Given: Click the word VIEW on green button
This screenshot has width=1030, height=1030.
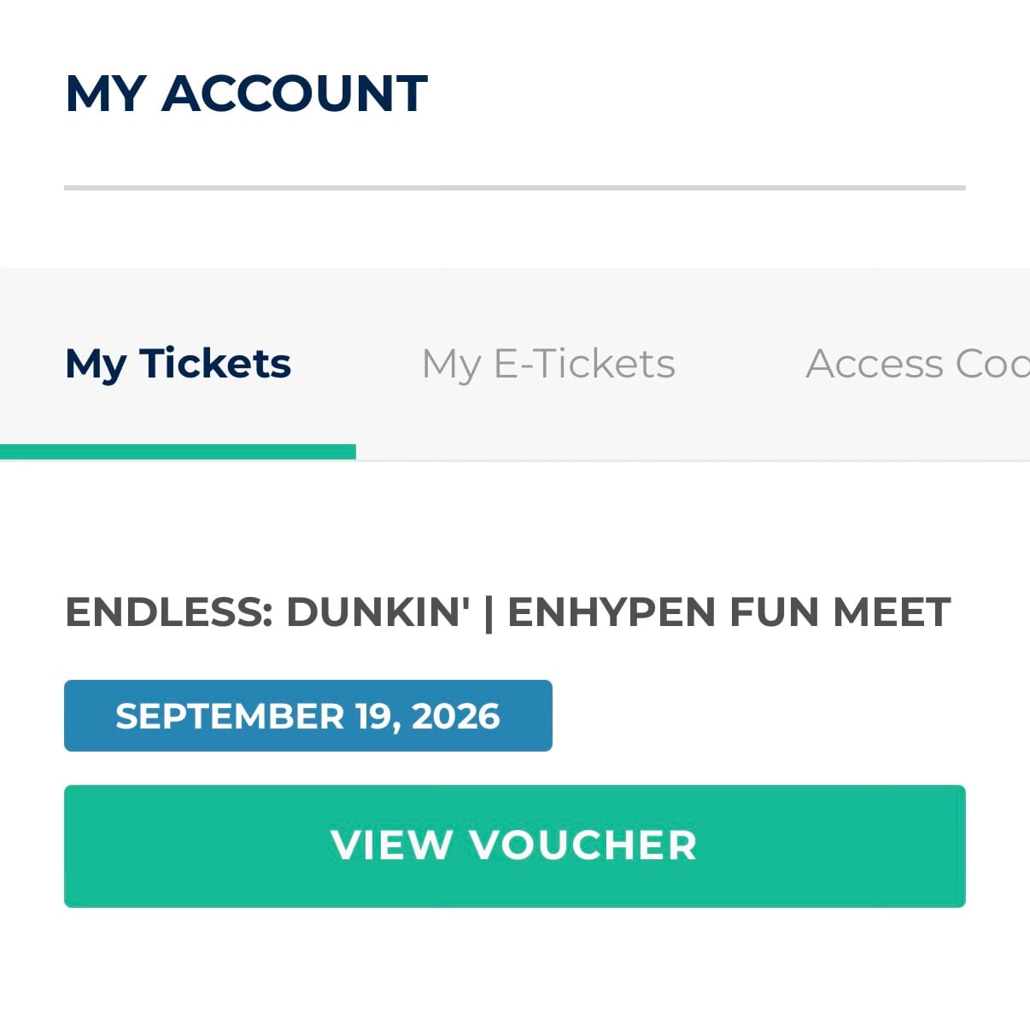Looking at the screenshot, I should (391, 846).
